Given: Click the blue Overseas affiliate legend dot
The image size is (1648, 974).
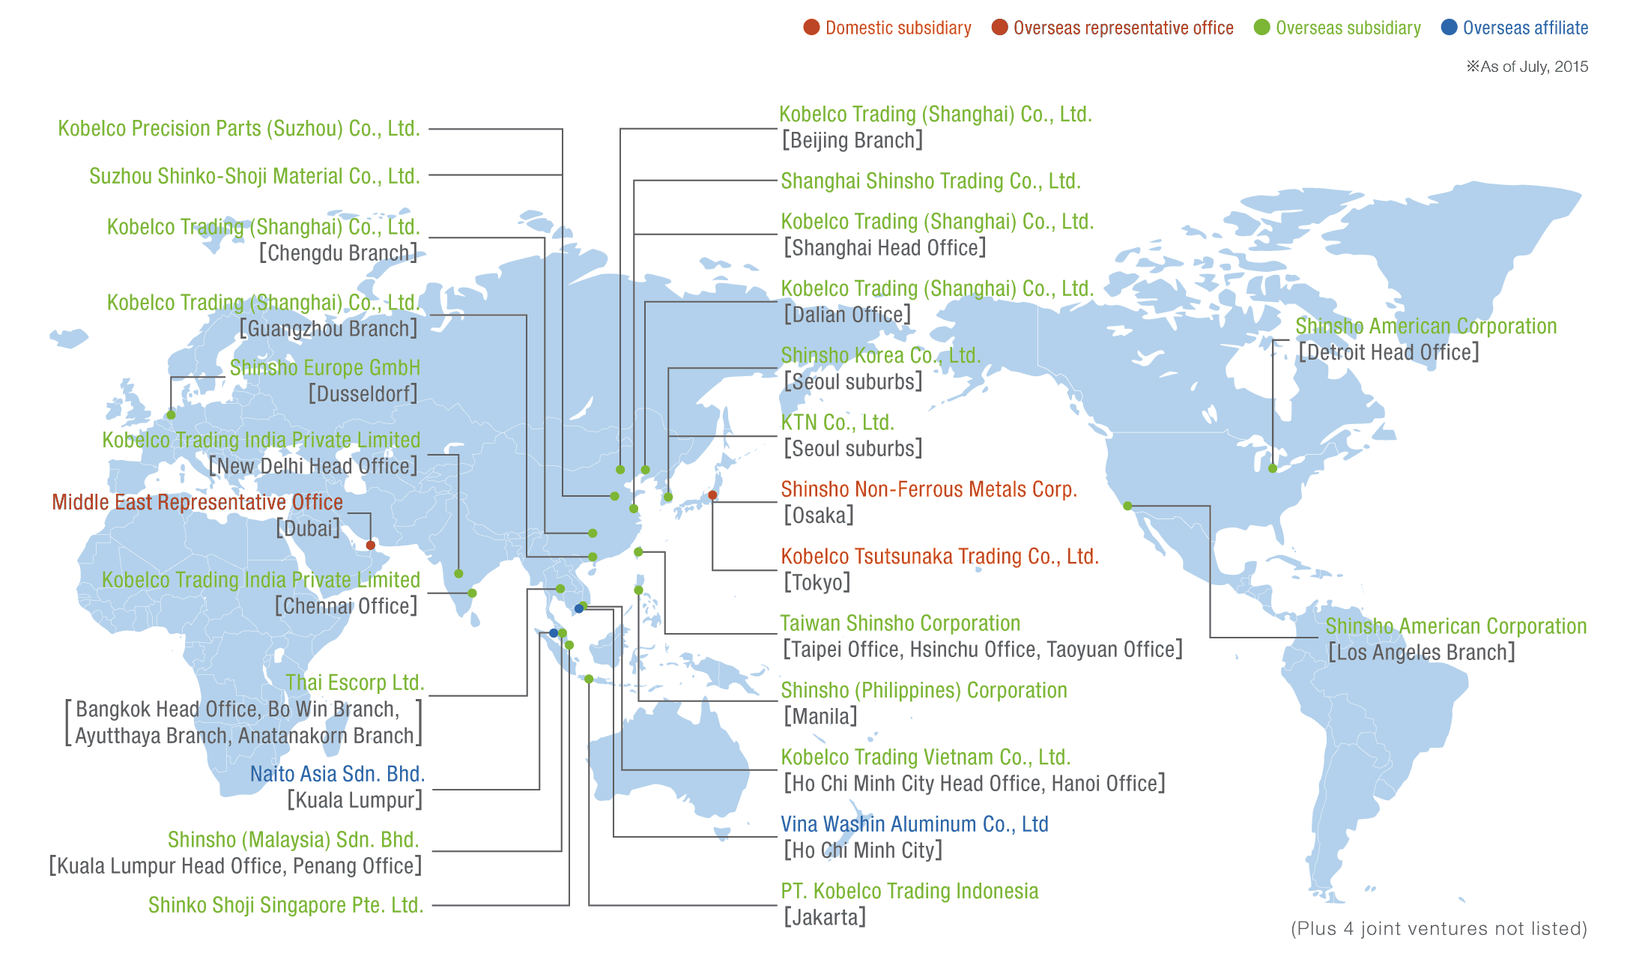Looking at the screenshot, I should 1449,28.
